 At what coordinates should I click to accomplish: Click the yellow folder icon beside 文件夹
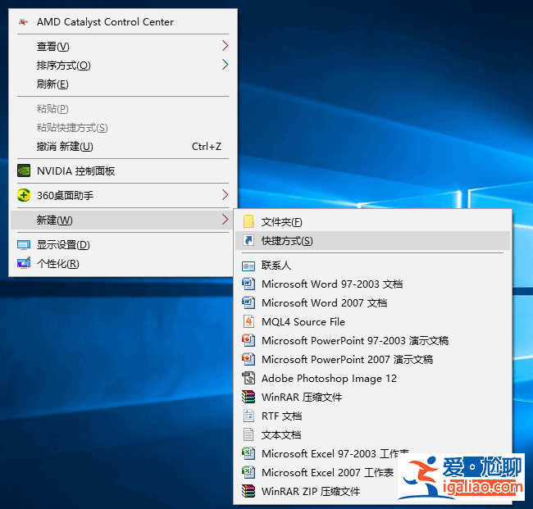pos(248,221)
